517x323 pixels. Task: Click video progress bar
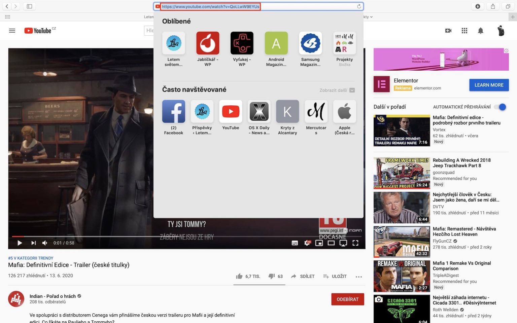pyautogui.click(x=187, y=236)
